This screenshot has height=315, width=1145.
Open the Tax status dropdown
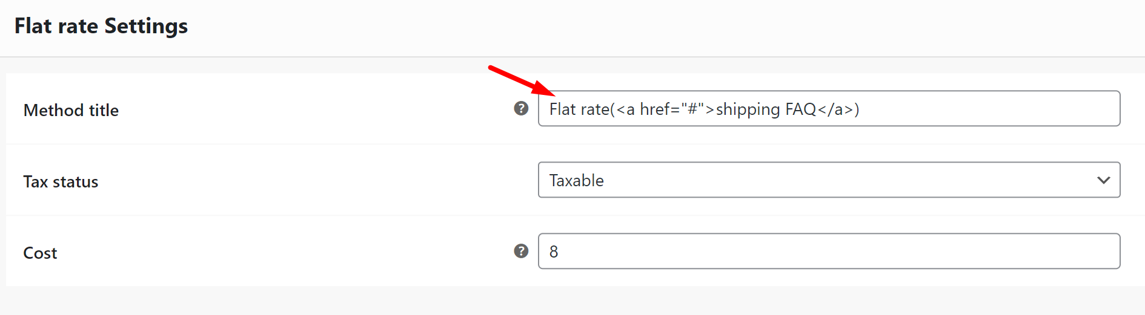pyautogui.click(x=829, y=180)
